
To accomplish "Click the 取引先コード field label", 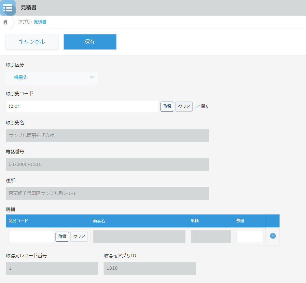I will [20, 94].
